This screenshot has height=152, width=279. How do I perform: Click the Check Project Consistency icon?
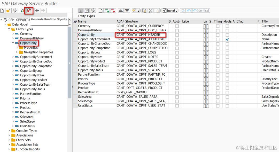22,11
